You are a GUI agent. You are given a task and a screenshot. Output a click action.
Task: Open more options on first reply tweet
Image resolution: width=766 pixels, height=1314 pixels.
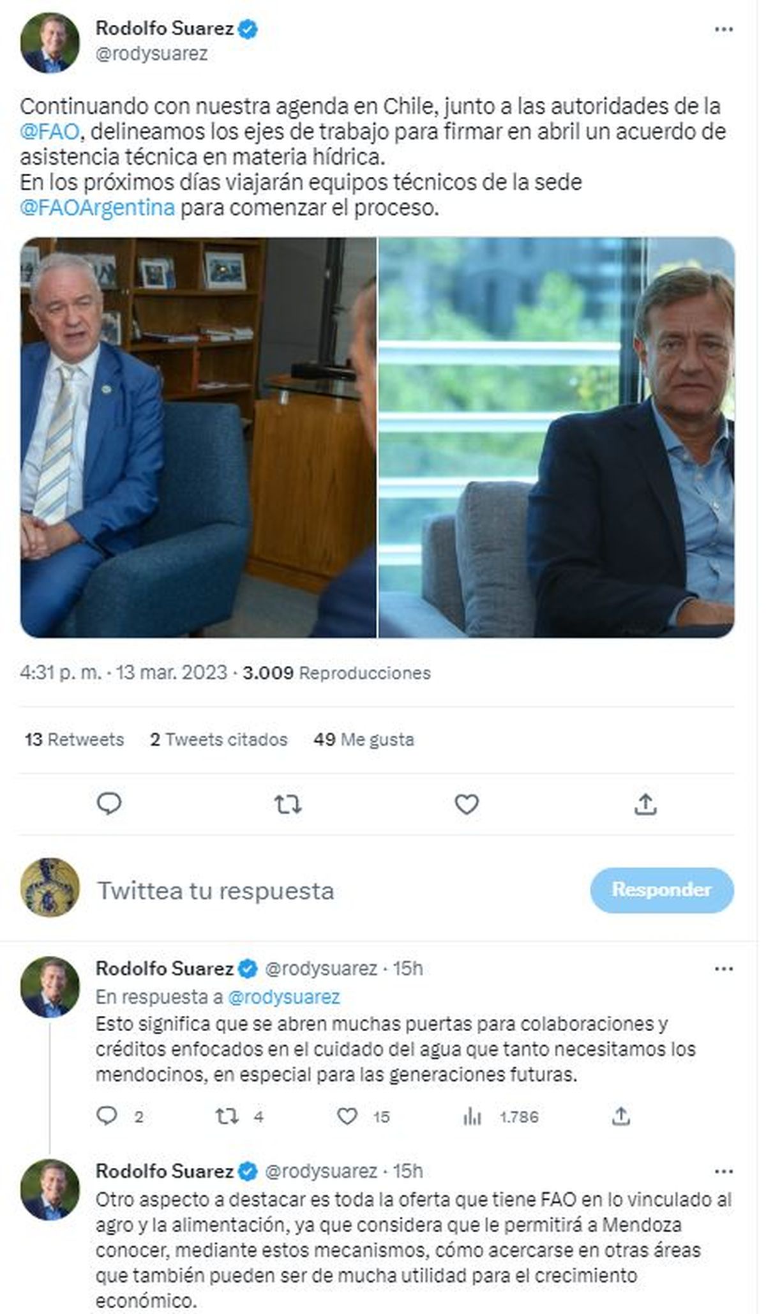(x=723, y=969)
